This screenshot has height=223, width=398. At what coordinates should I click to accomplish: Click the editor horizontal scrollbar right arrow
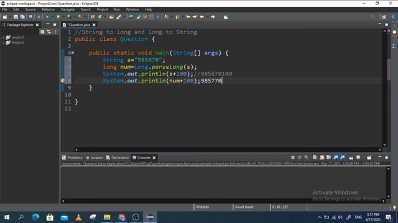(380, 150)
